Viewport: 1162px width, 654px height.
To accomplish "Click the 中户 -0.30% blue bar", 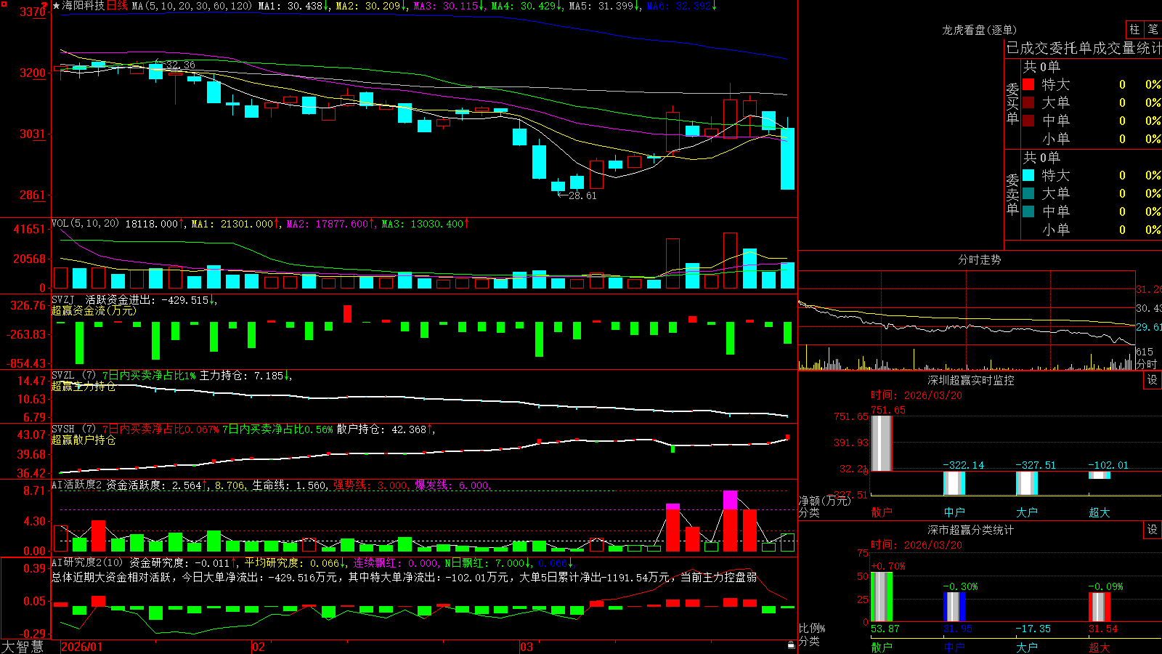I will [x=954, y=607].
